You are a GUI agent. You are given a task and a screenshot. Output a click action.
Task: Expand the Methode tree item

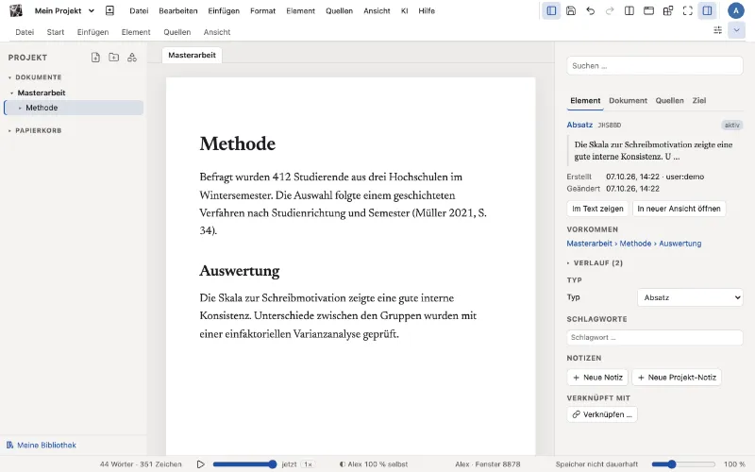[x=20, y=108]
